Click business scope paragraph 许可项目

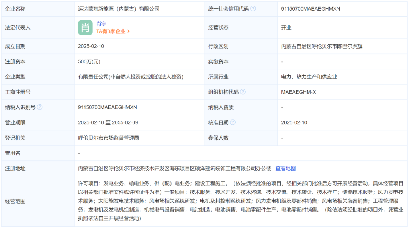click(x=240, y=201)
